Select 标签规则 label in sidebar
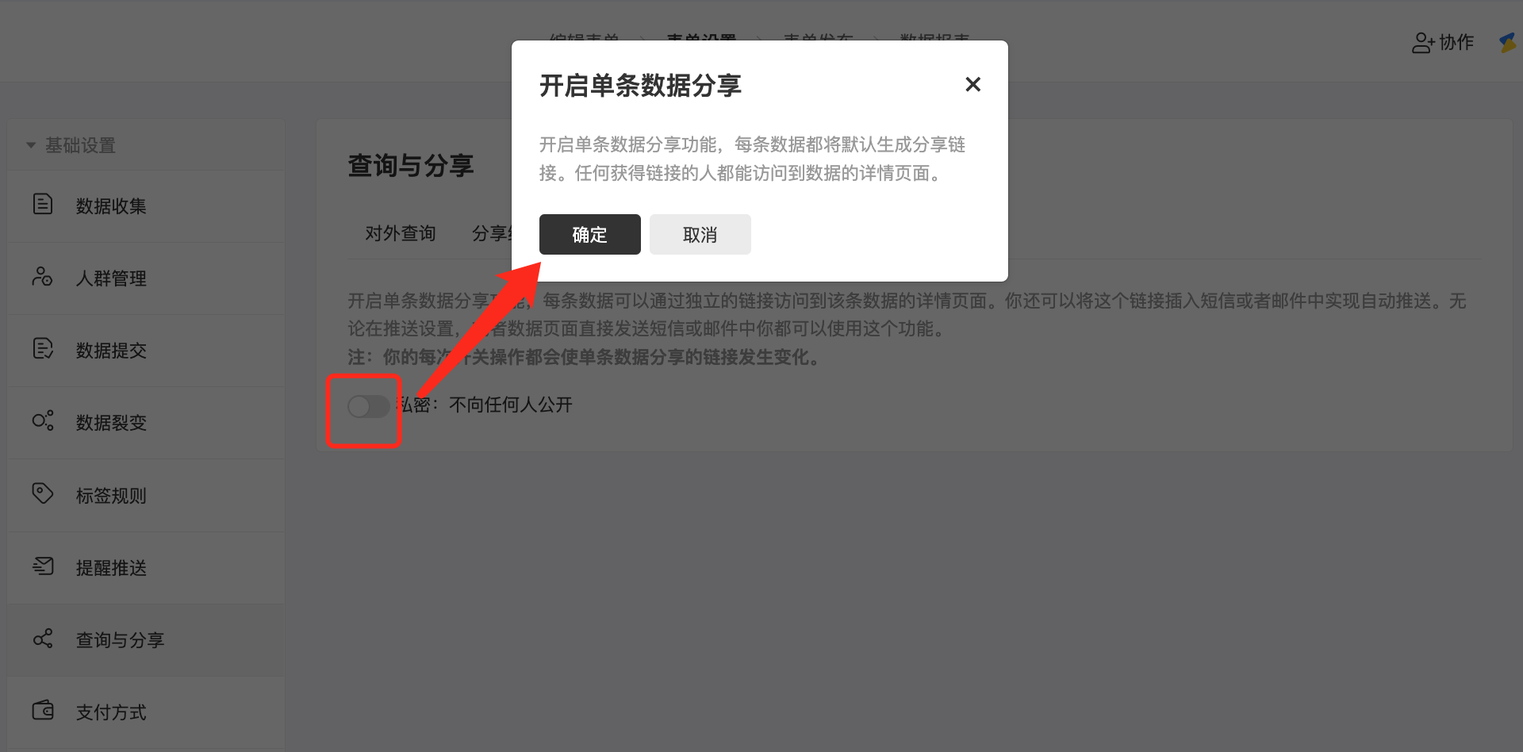Image resolution: width=1523 pixels, height=752 pixels. [111, 496]
